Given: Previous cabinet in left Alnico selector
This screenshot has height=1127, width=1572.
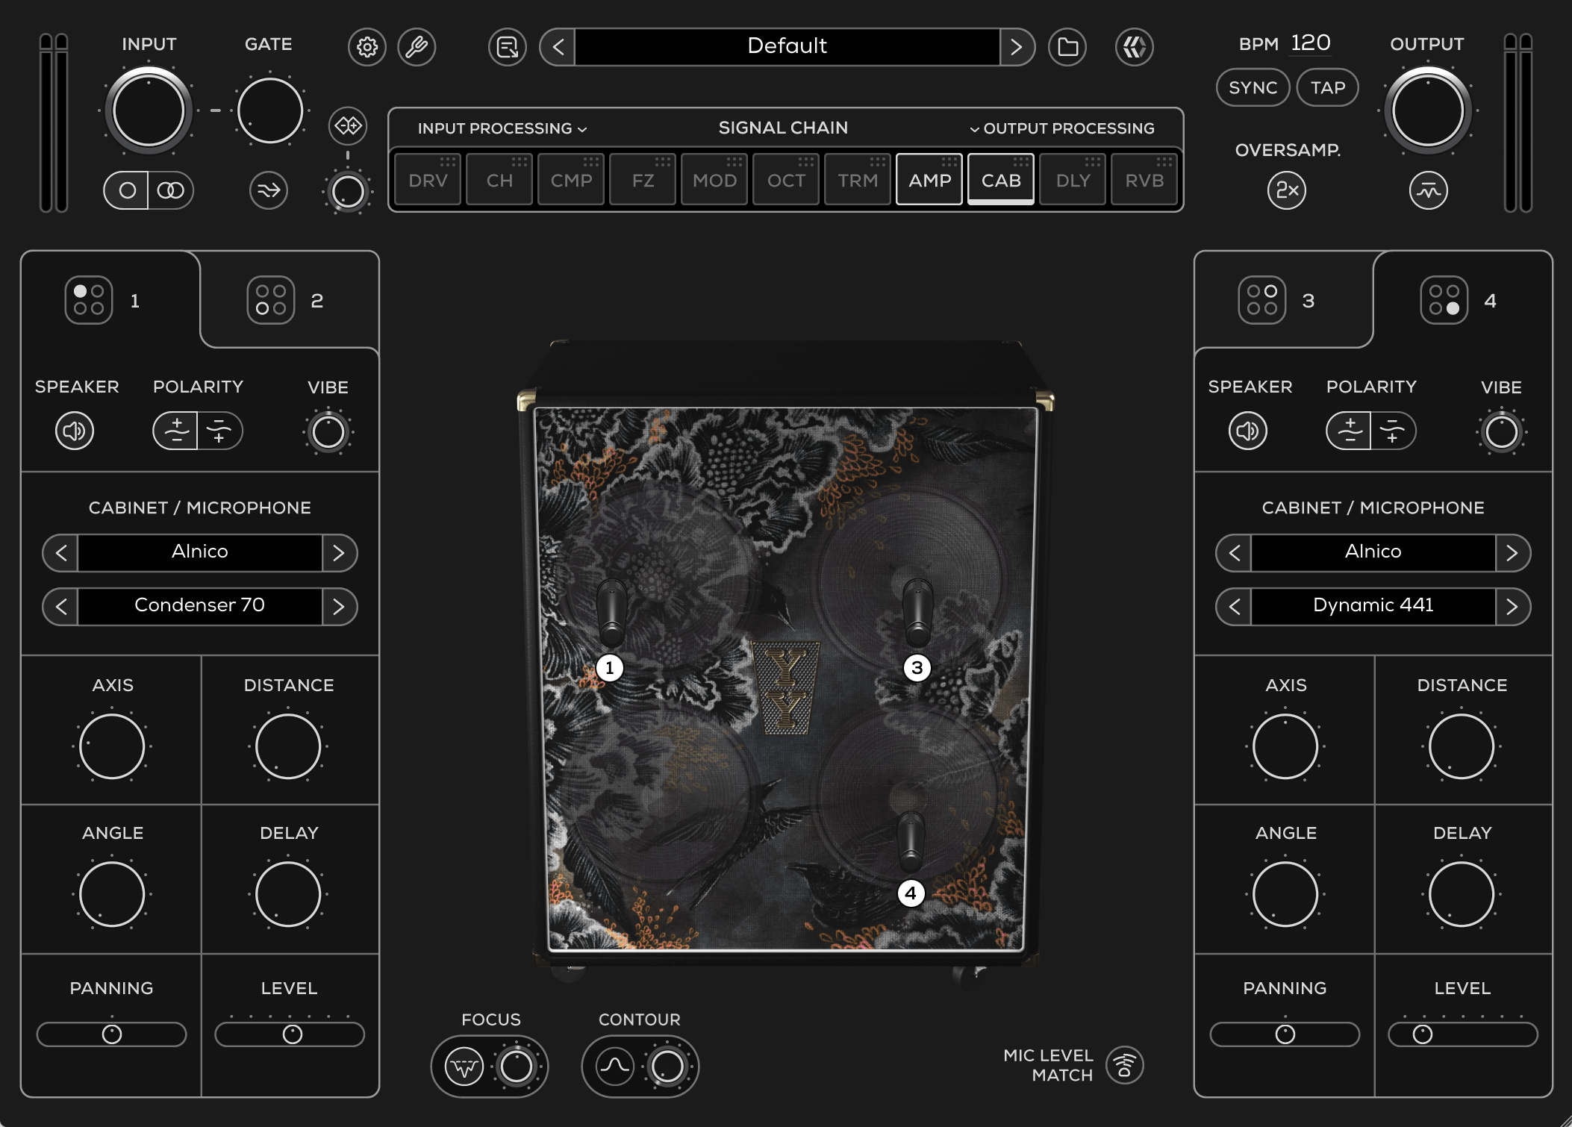Looking at the screenshot, I should pos(60,553).
